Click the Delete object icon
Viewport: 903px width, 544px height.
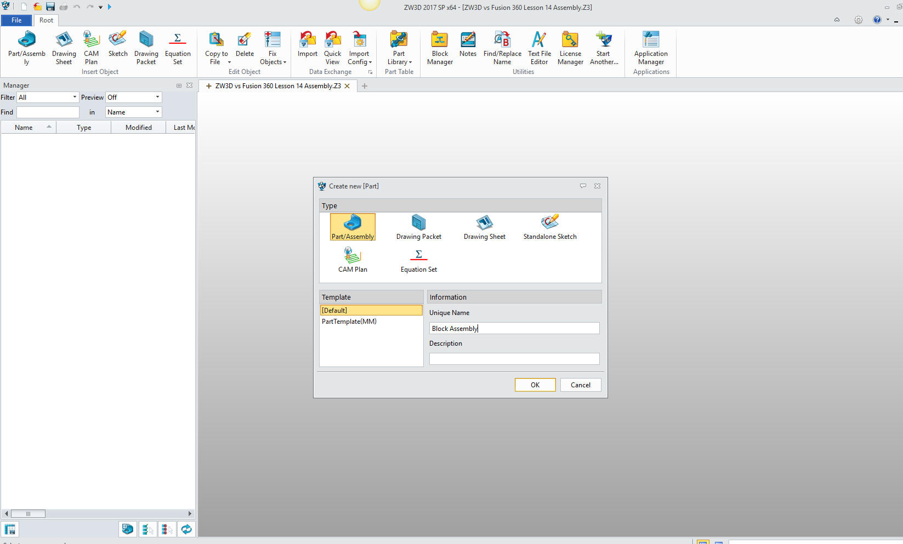(x=245, y=44)
